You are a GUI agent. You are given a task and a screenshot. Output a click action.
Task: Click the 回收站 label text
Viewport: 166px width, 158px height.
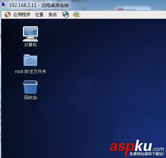[30, 98]
